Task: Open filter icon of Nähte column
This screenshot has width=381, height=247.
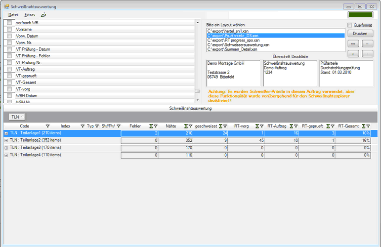Action: point(190,126)
